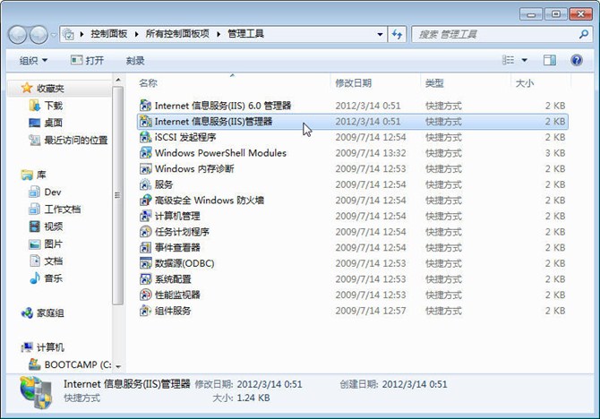Click the refresh arrows button

(397, 34)
